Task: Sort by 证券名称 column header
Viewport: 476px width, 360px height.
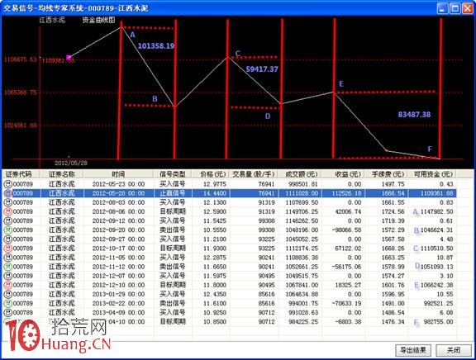Action: click(x=62, y=174)
